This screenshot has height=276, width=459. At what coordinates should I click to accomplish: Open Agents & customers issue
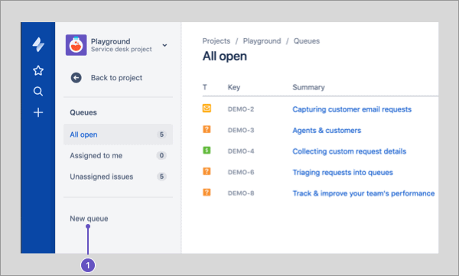[327, 131]
